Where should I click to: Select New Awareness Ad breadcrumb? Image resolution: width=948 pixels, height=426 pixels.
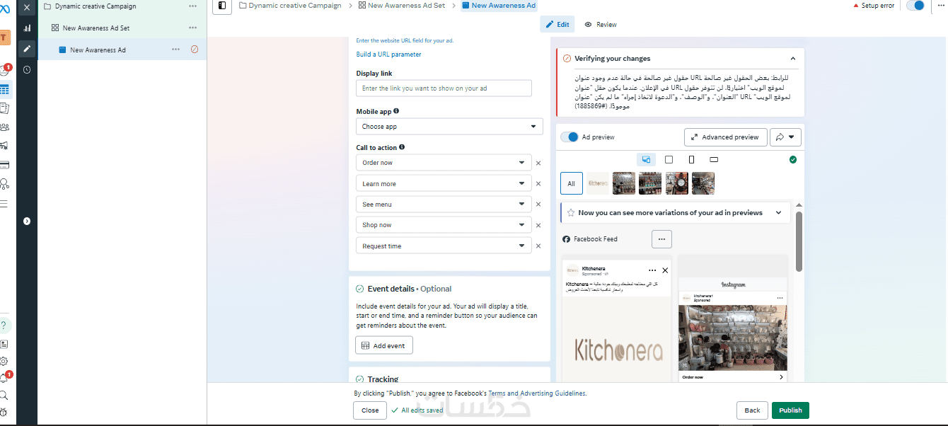point(499,6)
